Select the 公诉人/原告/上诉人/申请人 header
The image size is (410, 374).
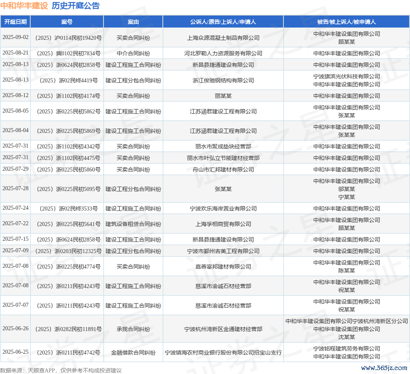[223, 22]
